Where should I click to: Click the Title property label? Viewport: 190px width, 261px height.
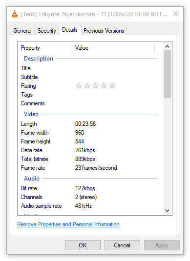pyautogui.click(x=26, y=68)
